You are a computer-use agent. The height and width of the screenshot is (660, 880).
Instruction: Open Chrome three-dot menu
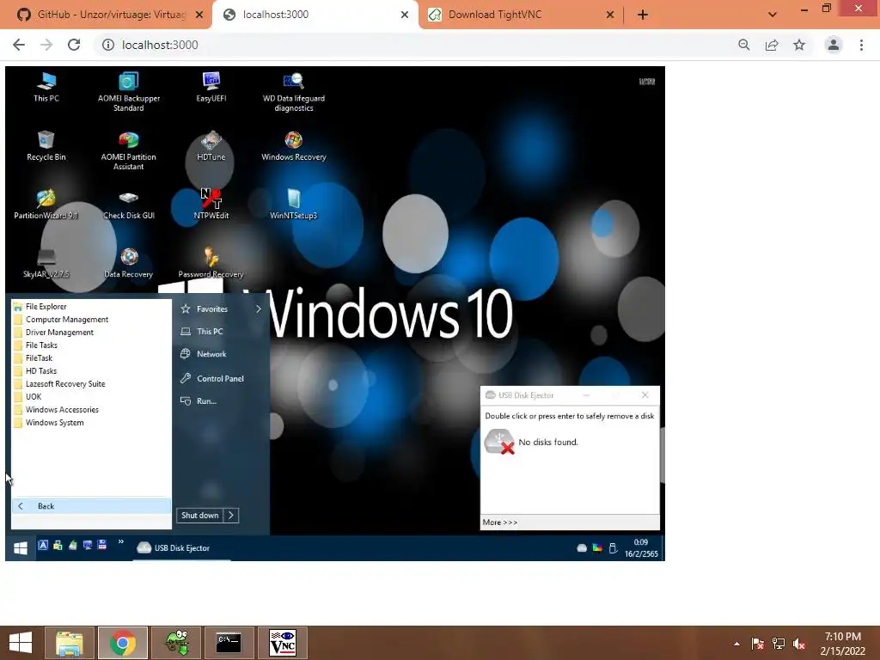coord(861,45)
